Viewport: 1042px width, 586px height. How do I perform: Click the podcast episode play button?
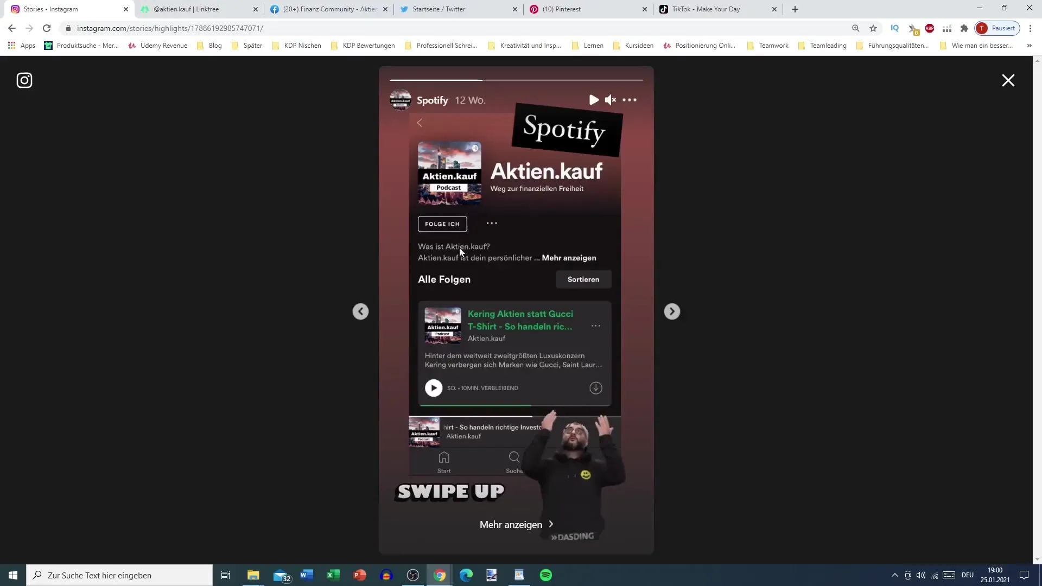[x=433, y=388]
